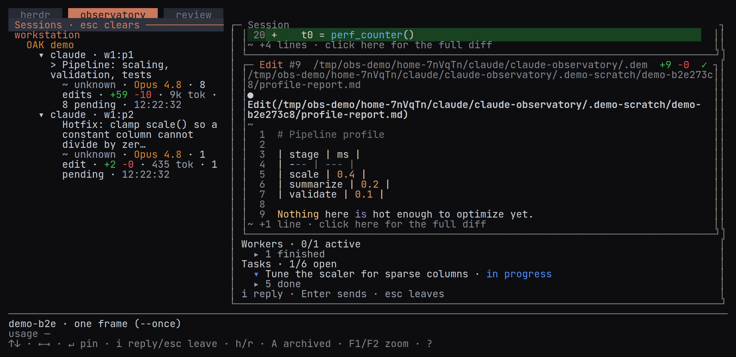
Task: Click the '↵ pin' hint in footer
Action: [83, 344]
